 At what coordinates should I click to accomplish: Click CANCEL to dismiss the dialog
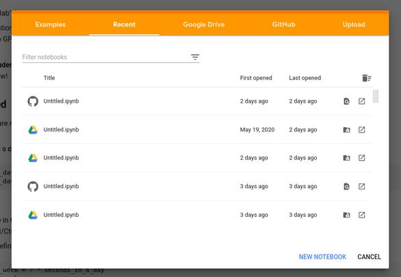click(x=369, y=256)
